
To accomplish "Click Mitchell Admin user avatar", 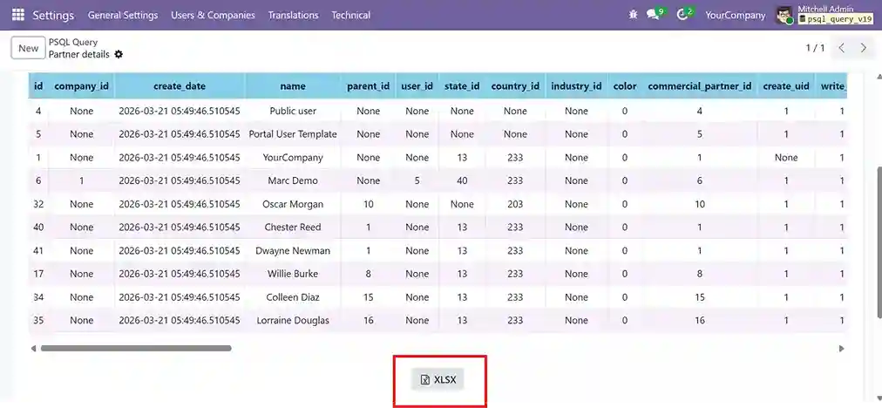I will (784, 15).
